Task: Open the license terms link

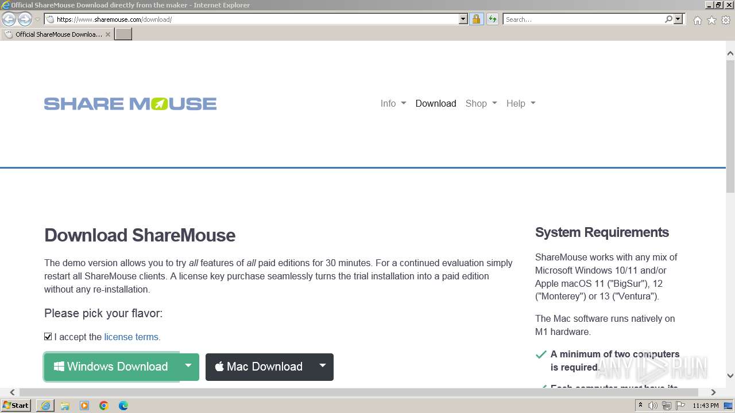Action: point(132,337)
